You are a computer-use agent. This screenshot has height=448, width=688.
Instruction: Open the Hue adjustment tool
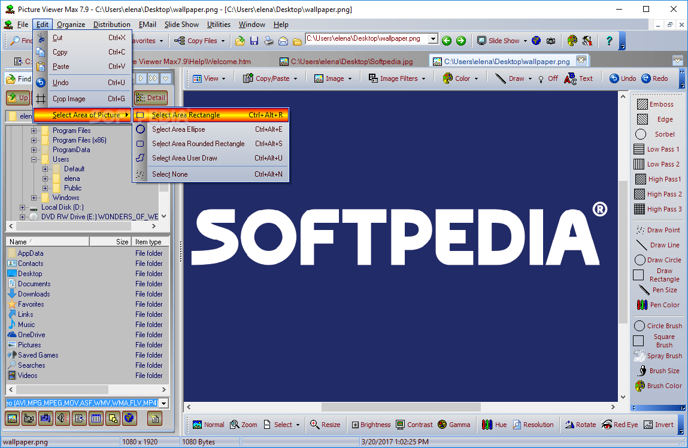point(495,424)
